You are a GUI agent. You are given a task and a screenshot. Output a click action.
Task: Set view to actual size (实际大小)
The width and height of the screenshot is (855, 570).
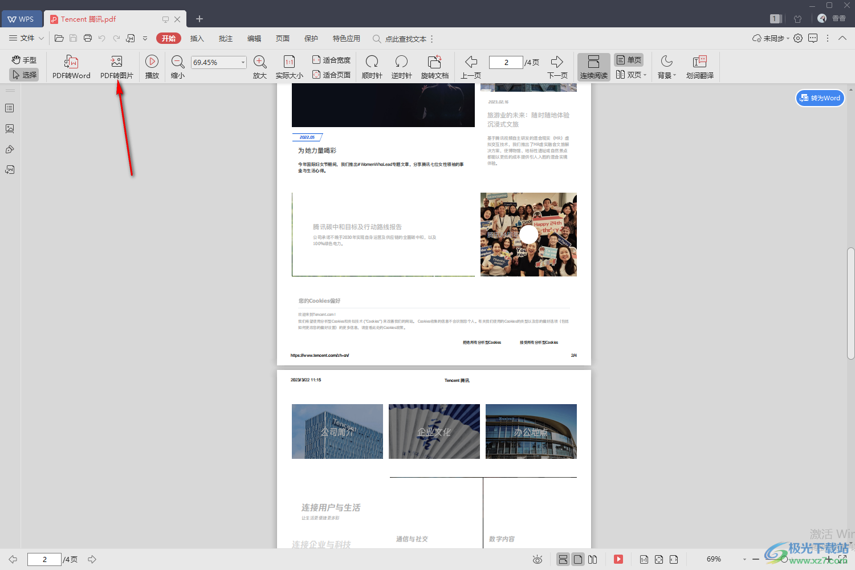click(x=289, y=67)
